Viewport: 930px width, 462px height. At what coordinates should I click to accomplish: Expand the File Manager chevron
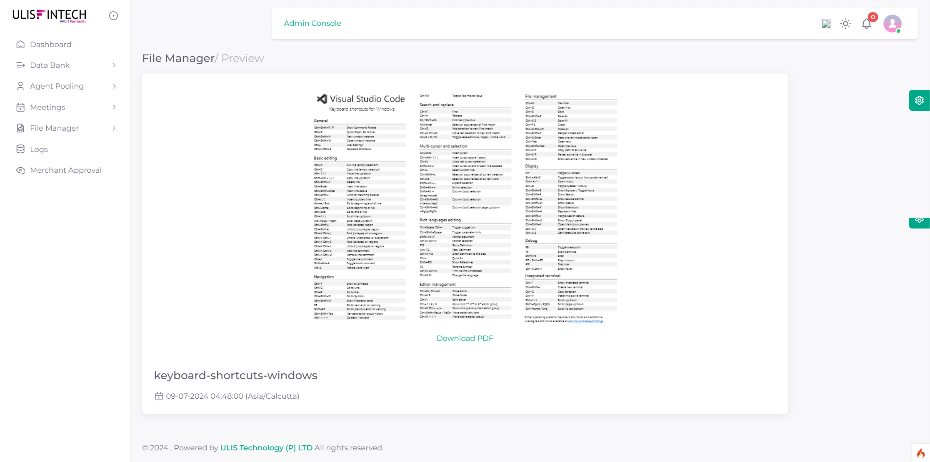pos(114,128)
